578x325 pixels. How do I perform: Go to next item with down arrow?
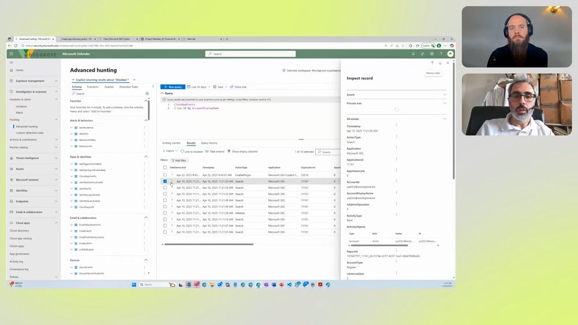pos(440,63)
